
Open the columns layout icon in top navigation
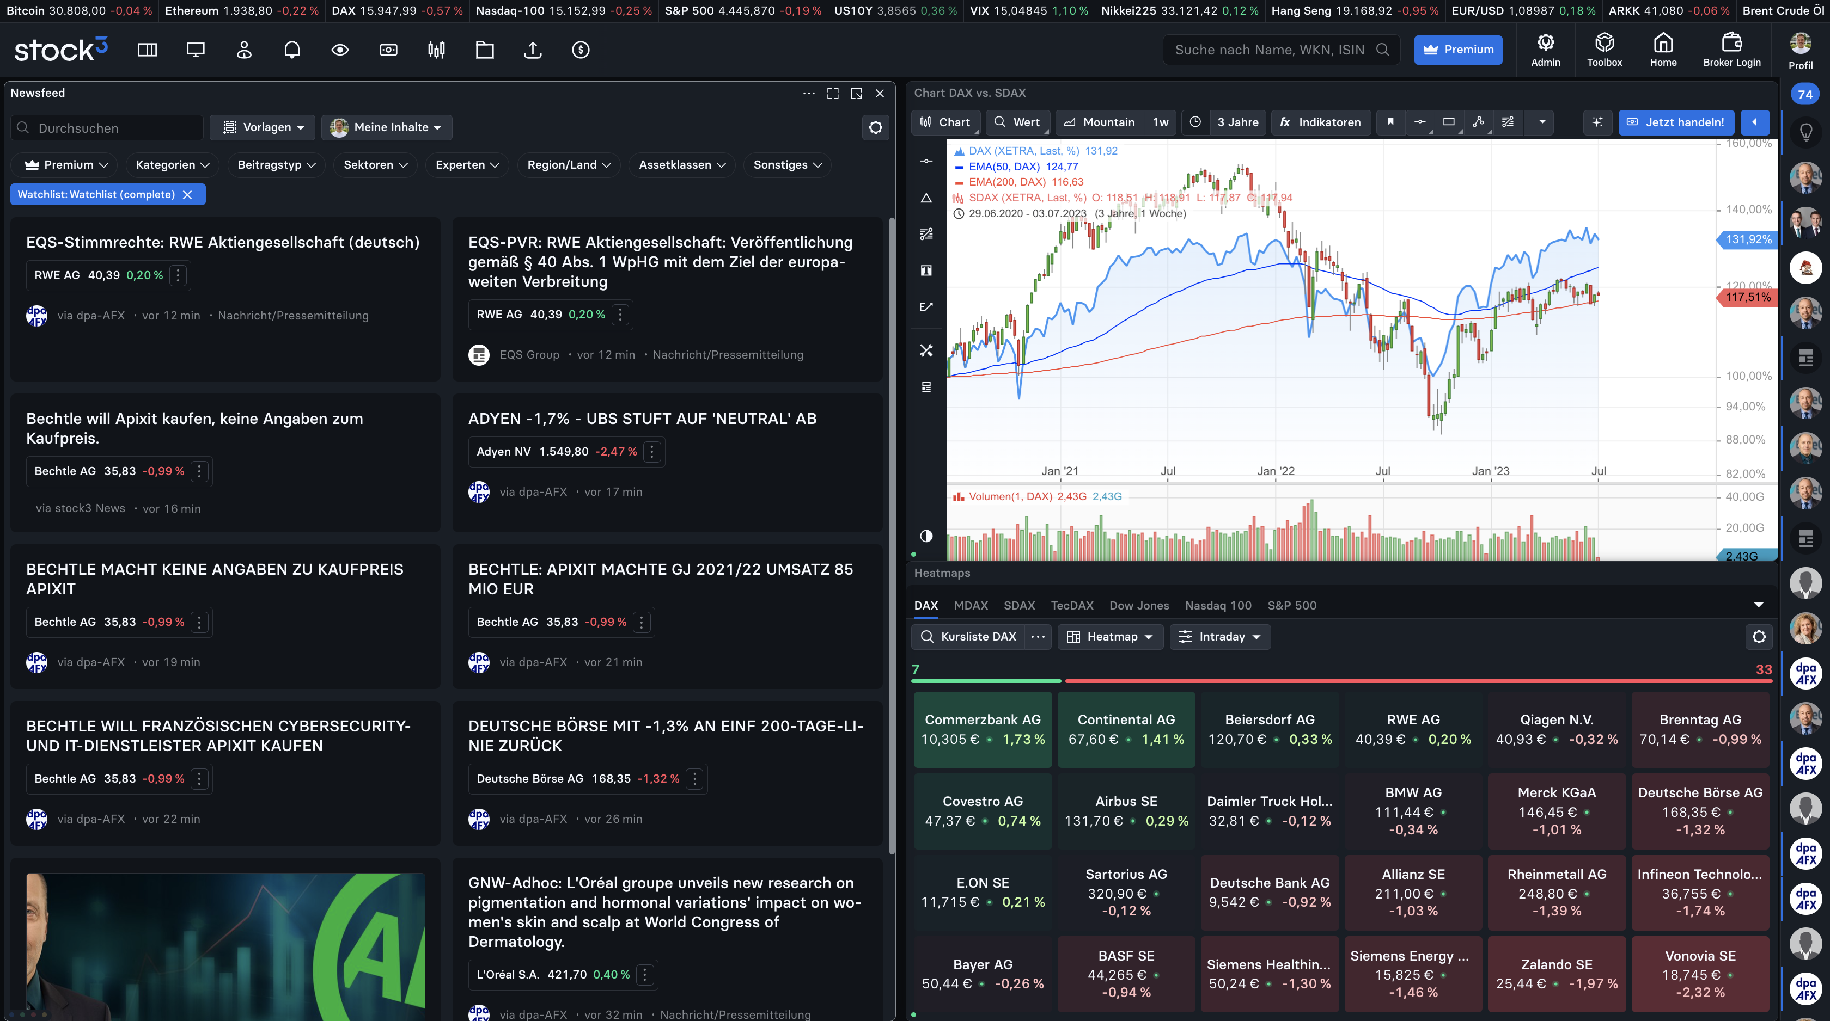(147, 50)
